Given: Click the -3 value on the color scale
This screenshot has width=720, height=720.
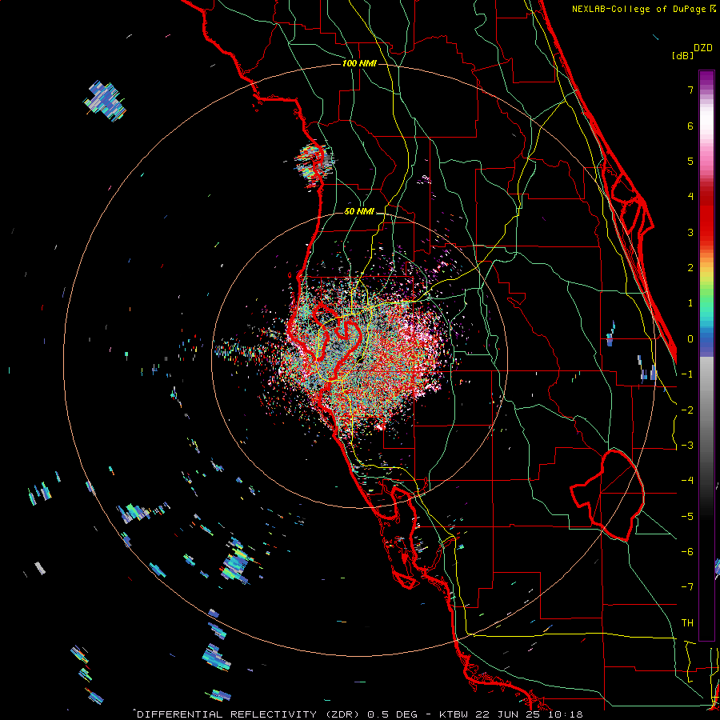Looking at the screenshot, I should point(687,446).
